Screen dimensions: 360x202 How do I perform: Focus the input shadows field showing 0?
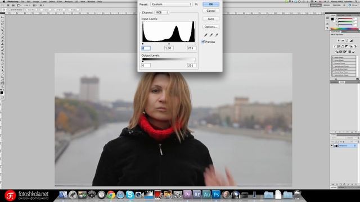coord(146,48)
